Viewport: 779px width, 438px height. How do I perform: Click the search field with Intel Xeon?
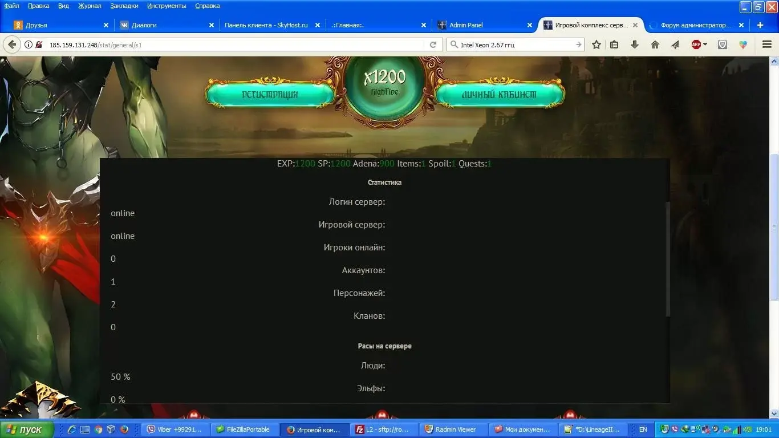516,44
